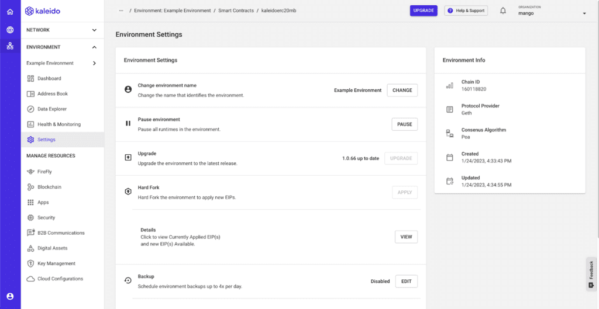Image resolution: width=599 pixels, height=309 pixels.
Task: Click the home icon in left rail
Action: 10,12
